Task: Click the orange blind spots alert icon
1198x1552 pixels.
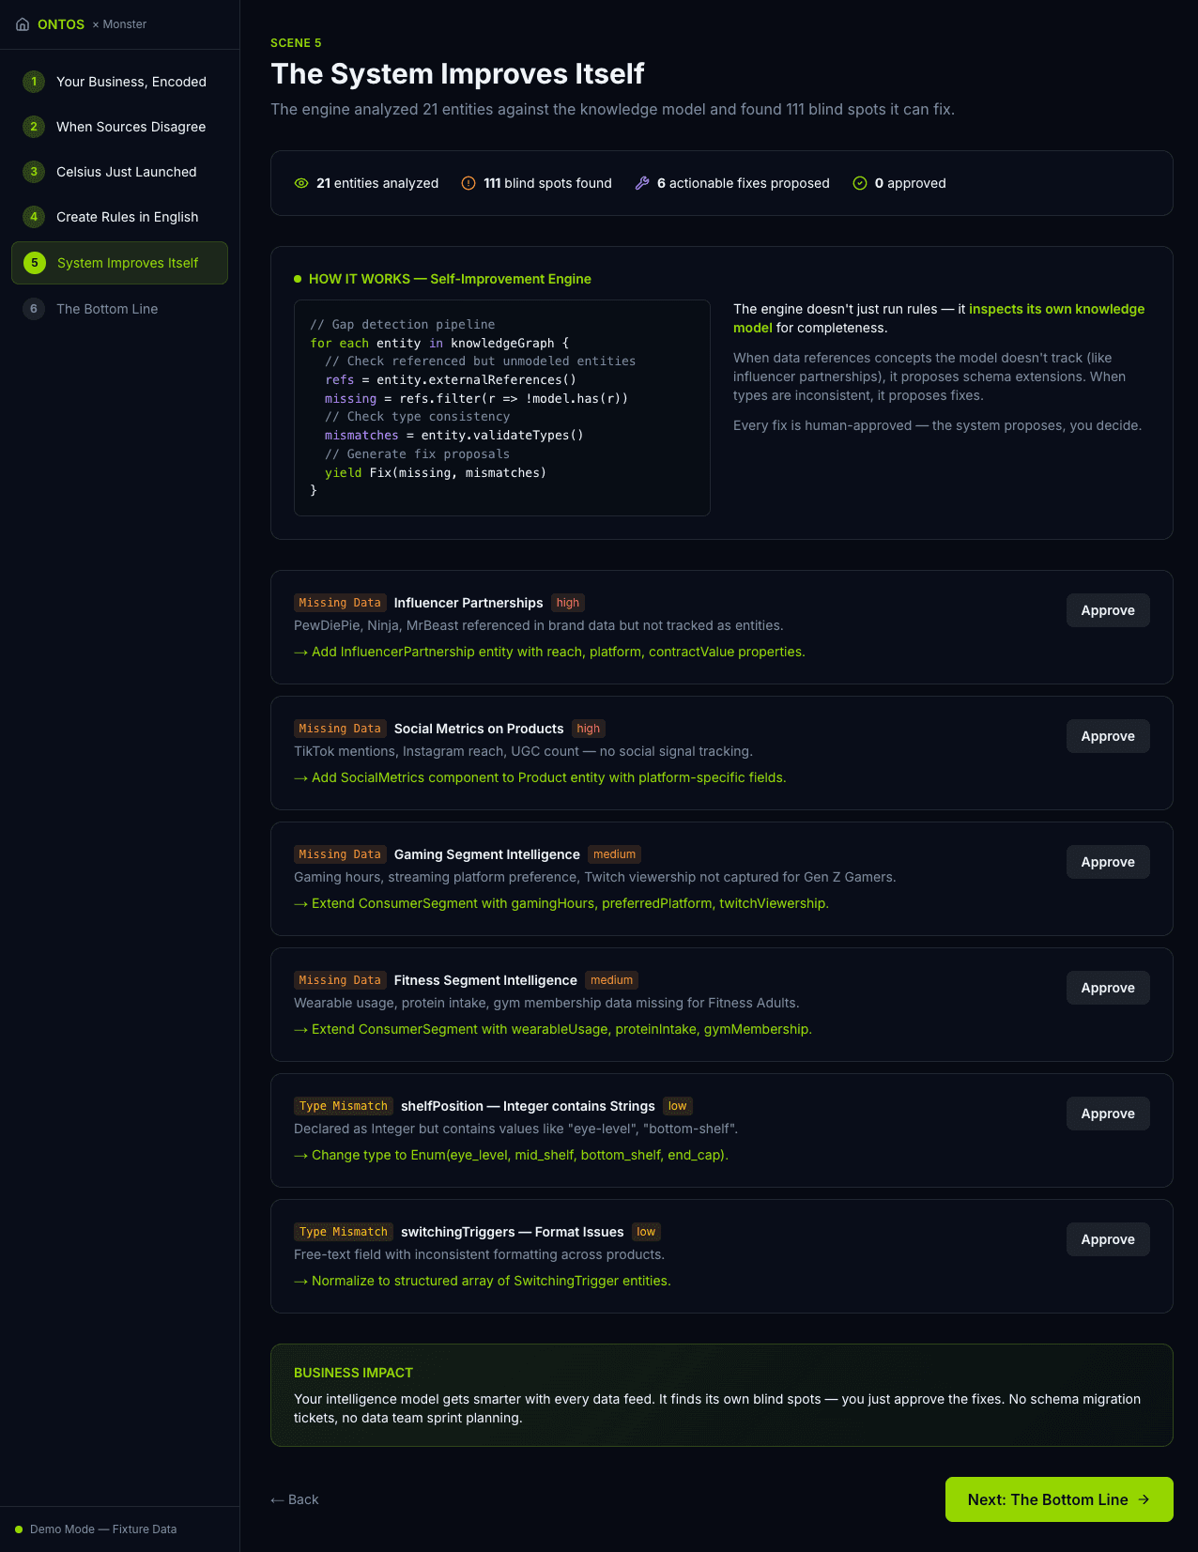Action: click(468, 183)
